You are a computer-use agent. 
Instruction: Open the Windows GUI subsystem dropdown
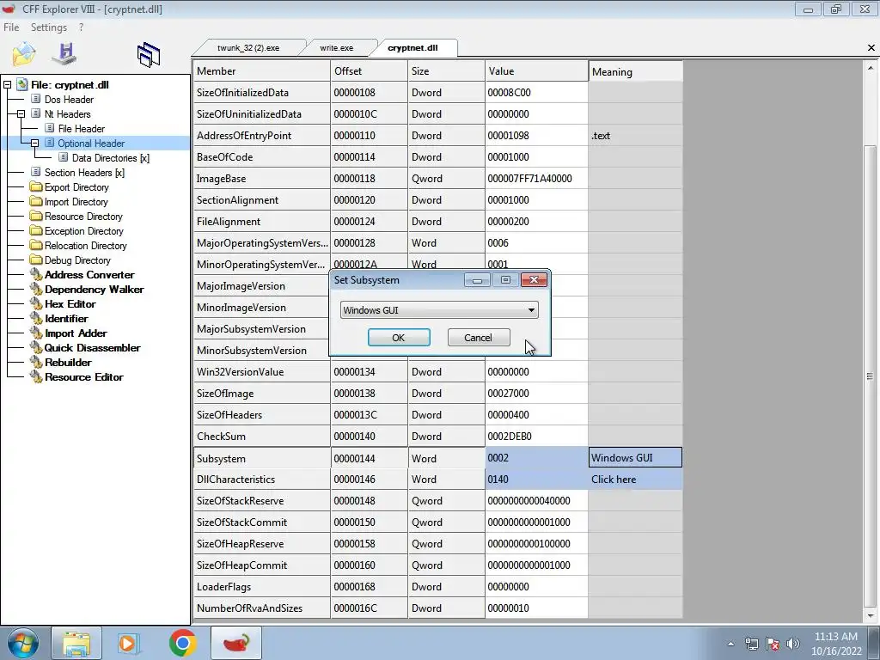click(x=439, y=309)
